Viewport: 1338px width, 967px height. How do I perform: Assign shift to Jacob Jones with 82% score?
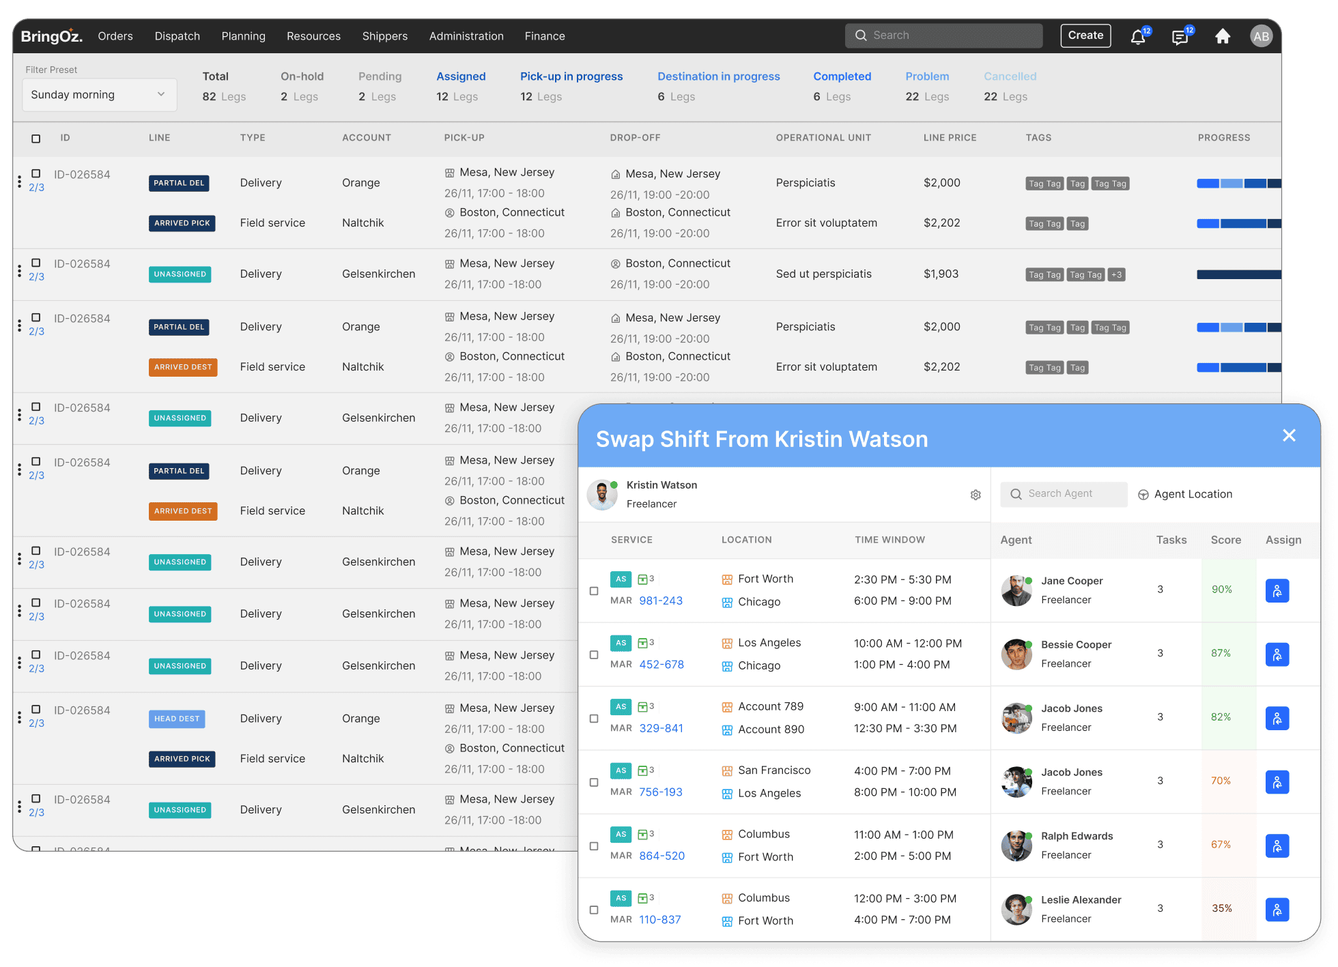[x=1277, y=718]
